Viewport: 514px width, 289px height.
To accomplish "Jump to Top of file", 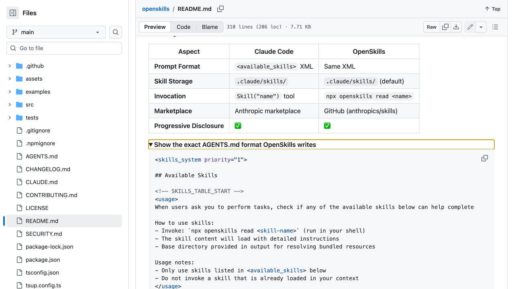I will tap(492, 9).
